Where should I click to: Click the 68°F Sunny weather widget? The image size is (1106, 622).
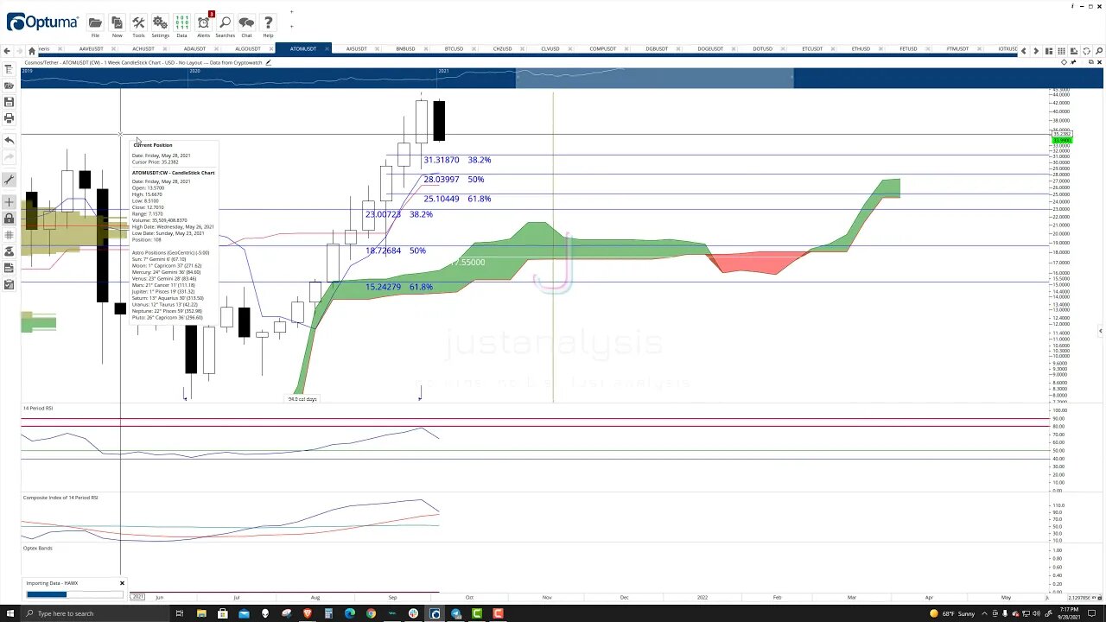(954, 613)
